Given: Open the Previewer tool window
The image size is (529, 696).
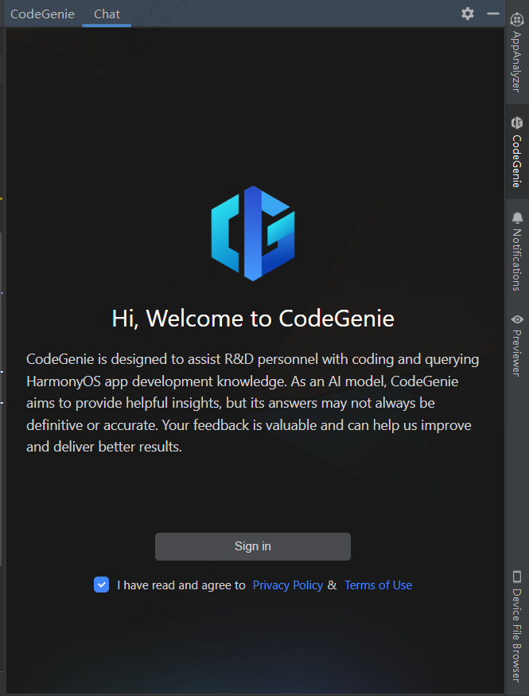Looking at the screenshot, I should click(516, 345).
